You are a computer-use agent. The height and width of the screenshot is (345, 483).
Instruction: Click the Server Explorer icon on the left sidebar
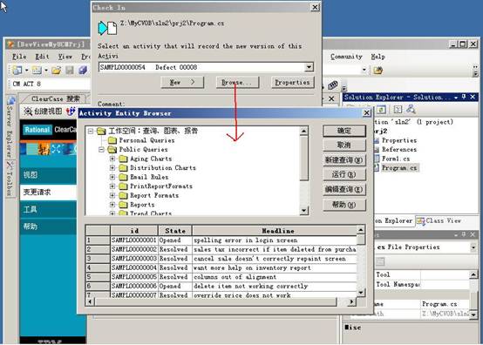(x=10, y=100)
